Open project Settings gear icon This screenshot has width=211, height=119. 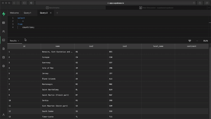tap(3, 66)
